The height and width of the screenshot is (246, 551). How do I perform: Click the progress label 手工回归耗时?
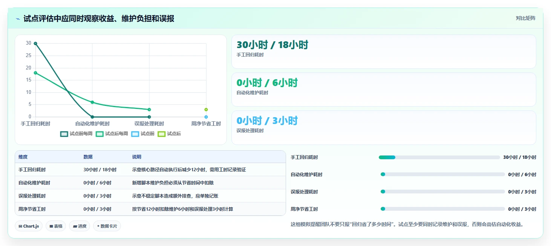304,157
